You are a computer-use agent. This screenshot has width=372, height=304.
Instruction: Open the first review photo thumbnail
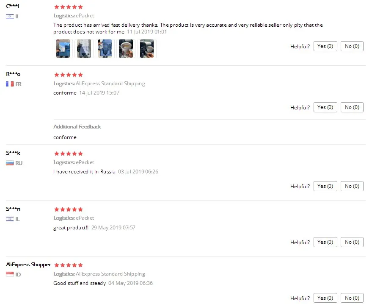coord(63,48)
